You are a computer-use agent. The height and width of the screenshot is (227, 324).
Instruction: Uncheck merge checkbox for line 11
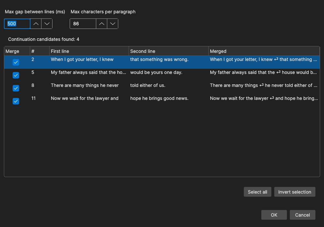(x=16, y=101)
